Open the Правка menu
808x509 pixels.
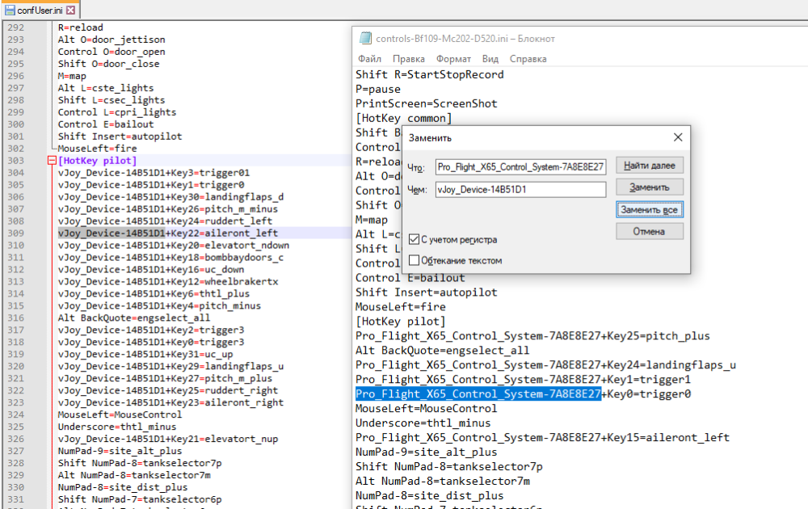point(409,59)
